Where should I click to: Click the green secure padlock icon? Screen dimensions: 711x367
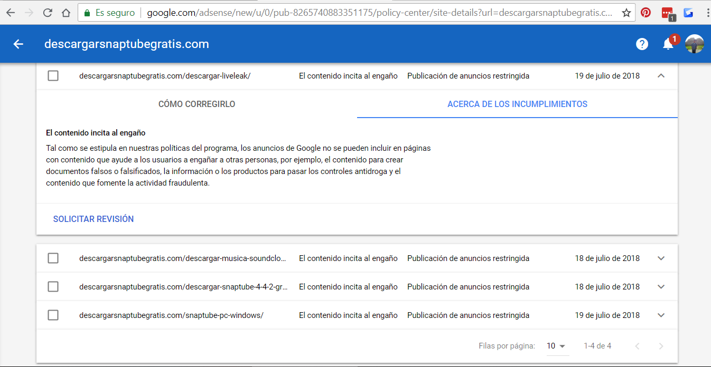(87, 13)
